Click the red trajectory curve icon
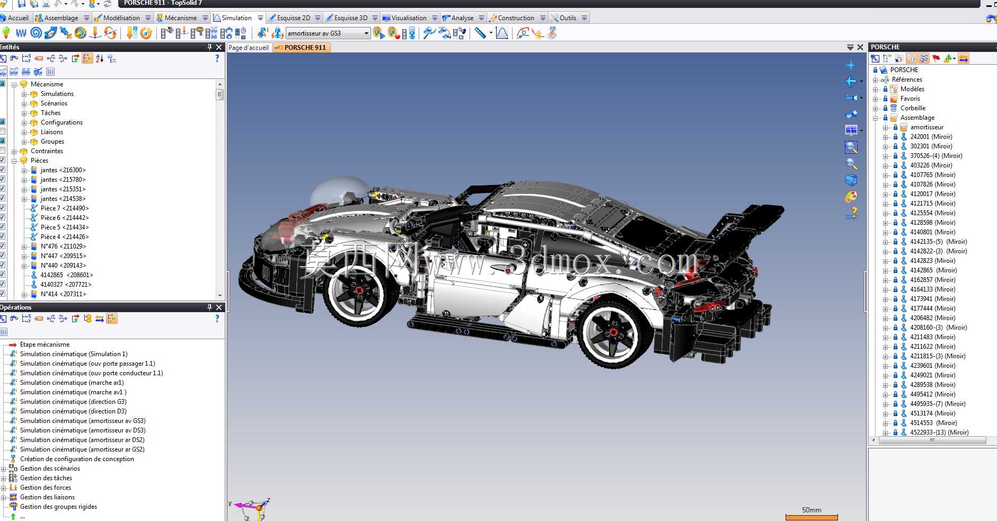Viewport: 997px width, 521px height. pos(523,33)
